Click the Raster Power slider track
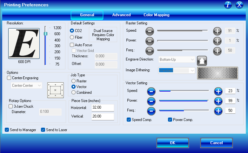248x153 pixels. [x=183, y=41]
